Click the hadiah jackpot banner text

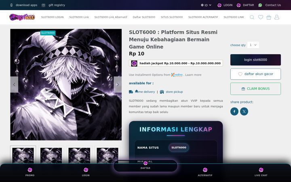[x=180, y=63]
